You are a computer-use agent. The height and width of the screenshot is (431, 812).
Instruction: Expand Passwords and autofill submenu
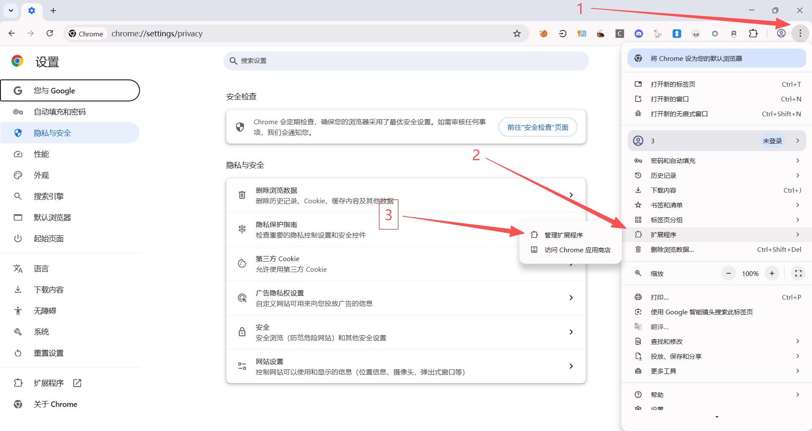tap(717, 161)
